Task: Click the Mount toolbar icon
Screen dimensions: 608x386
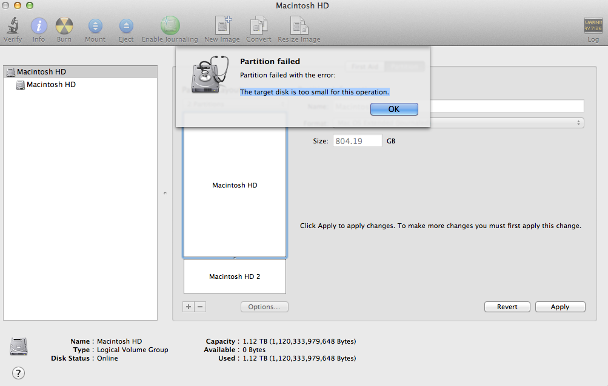Action: pos(95,26)
